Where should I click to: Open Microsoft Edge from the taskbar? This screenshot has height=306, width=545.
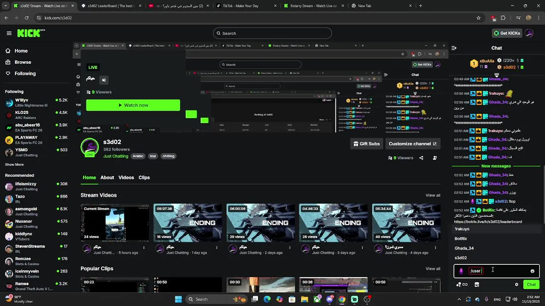pos(267,299)
